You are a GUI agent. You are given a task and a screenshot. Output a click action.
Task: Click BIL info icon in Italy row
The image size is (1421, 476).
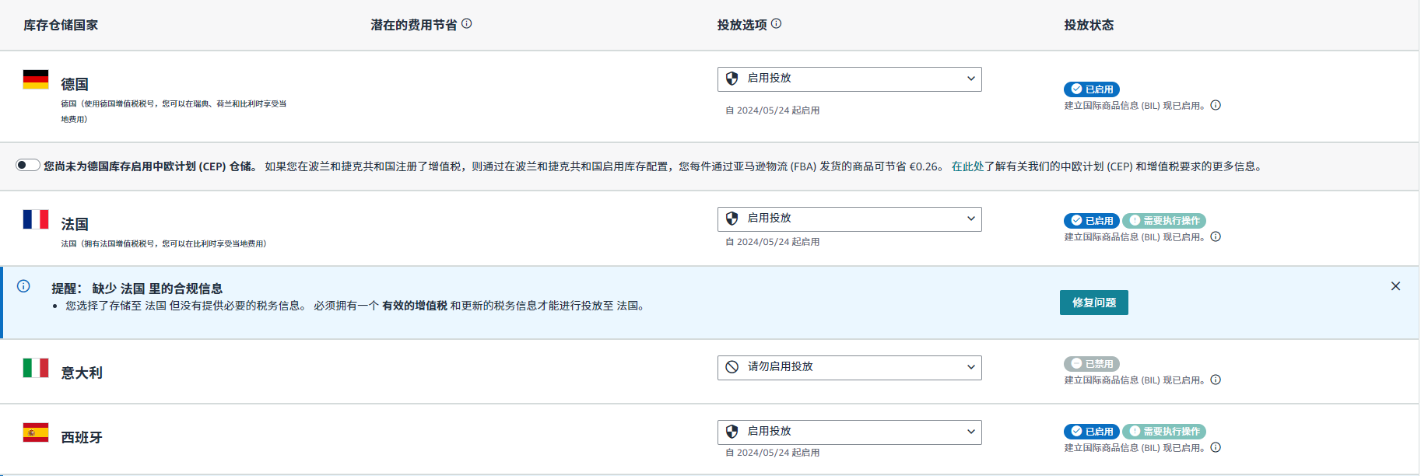[1216, 380]
